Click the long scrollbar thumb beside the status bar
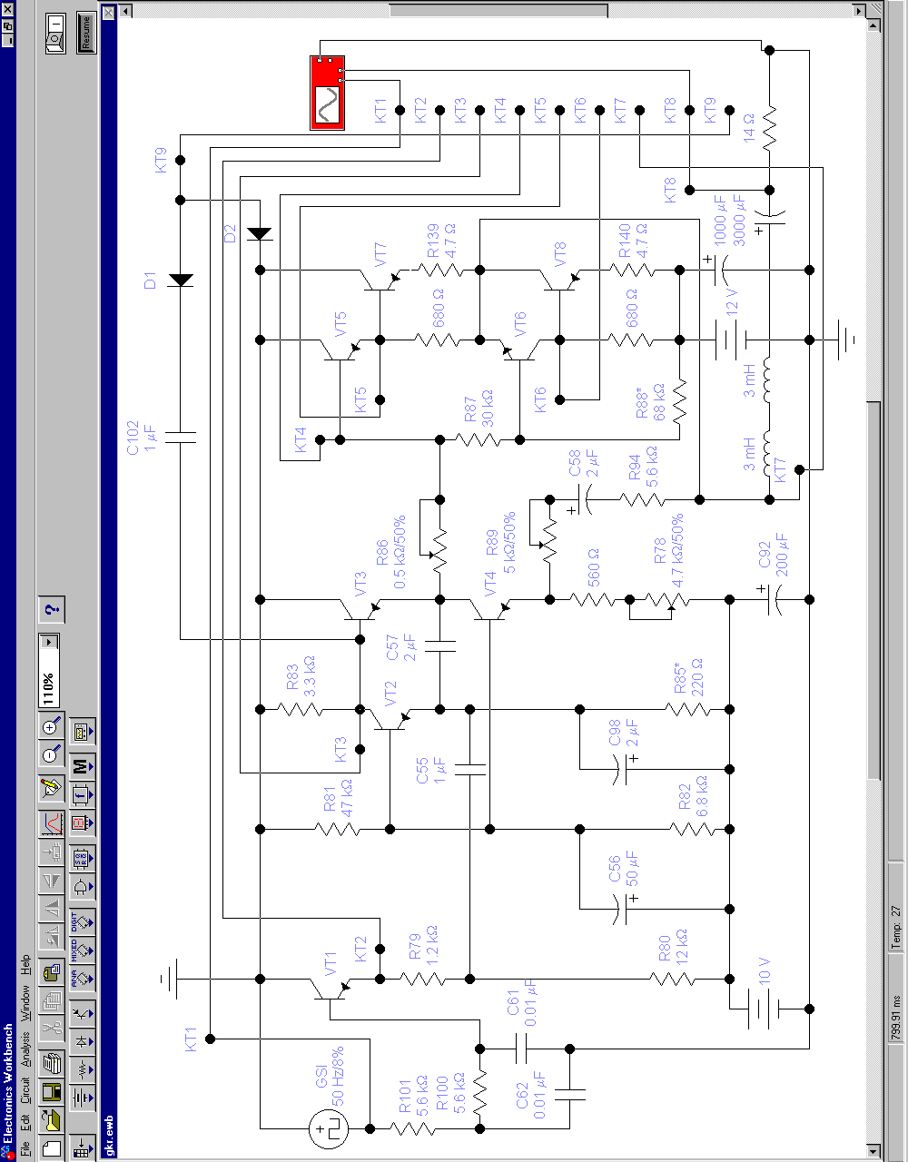Screen dimensions: 908x1162 click(x=874, y=590)
